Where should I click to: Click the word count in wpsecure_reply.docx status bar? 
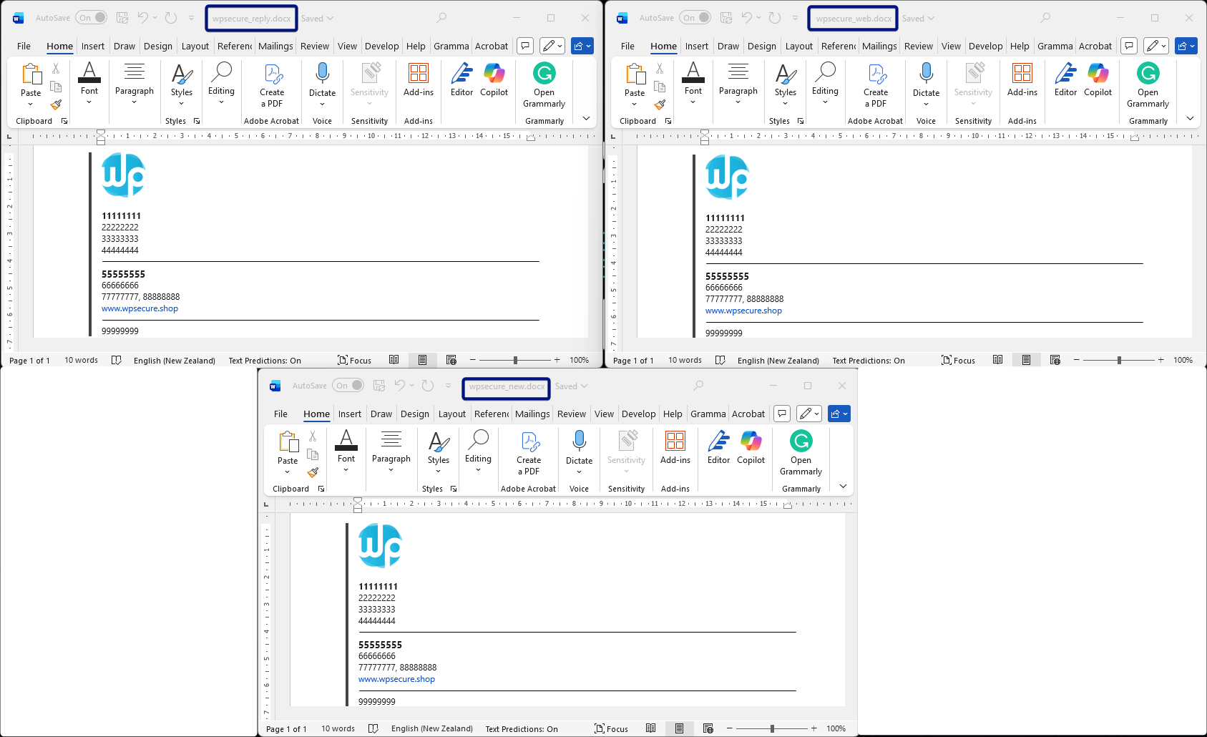pyautogui.click(x=81, y=361)
